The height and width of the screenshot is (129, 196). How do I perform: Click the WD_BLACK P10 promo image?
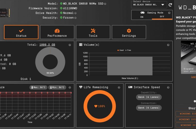[189, 57]
